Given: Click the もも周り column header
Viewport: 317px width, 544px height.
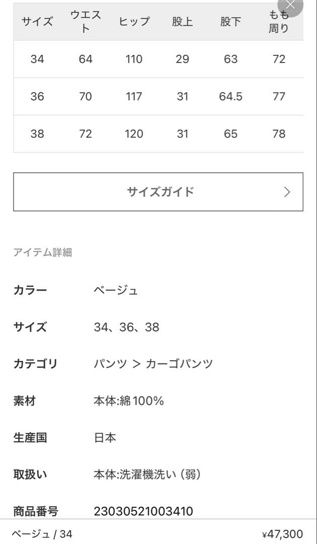Looking at the screenshot, I should 278,22.
